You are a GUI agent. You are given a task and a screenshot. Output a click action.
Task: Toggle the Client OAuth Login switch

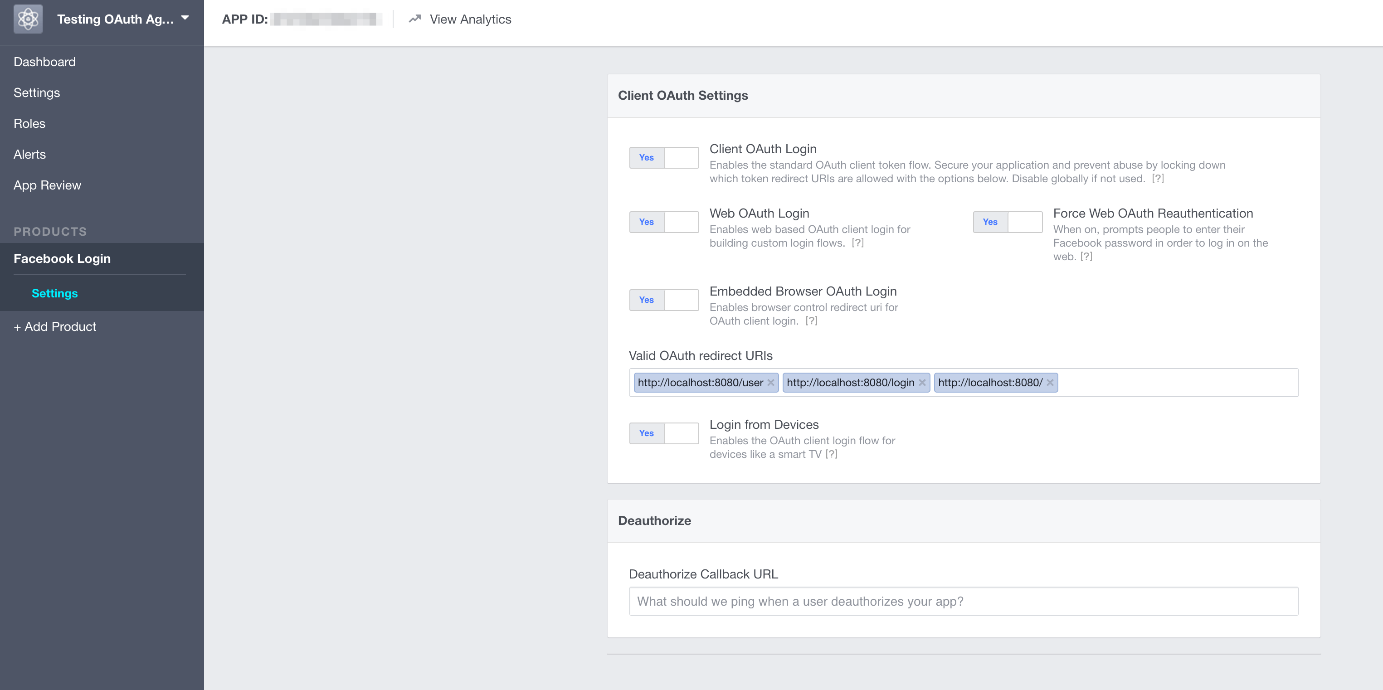tap(663, 157)
